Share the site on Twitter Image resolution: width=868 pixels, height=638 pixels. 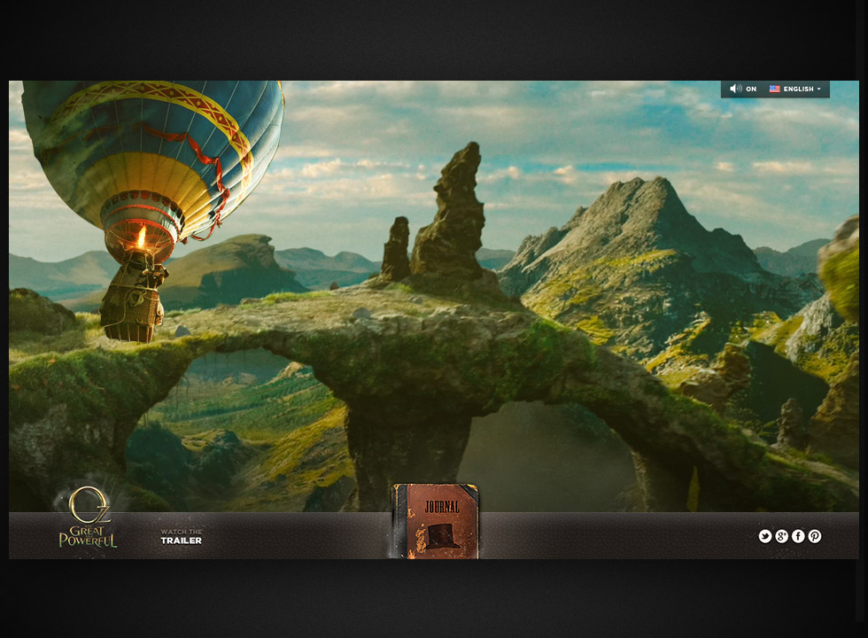coord(765,536)
